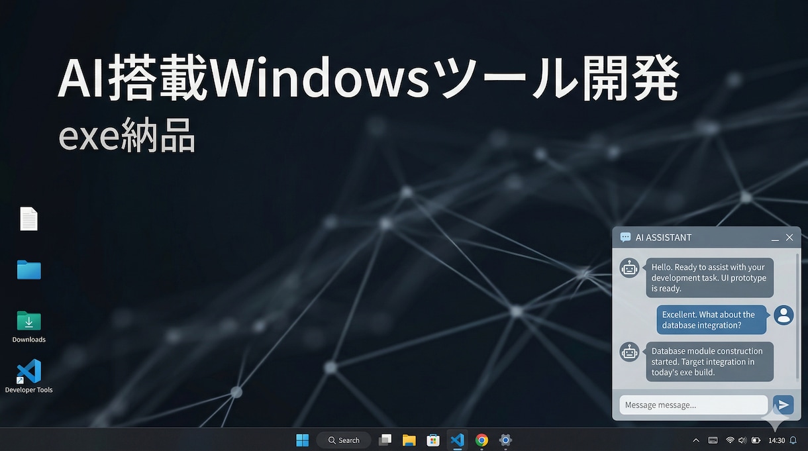Open the clock showing 14:30

coord(776,440)
